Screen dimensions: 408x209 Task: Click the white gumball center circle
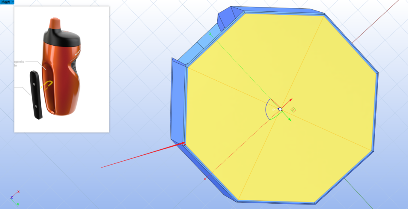[280, 109]
